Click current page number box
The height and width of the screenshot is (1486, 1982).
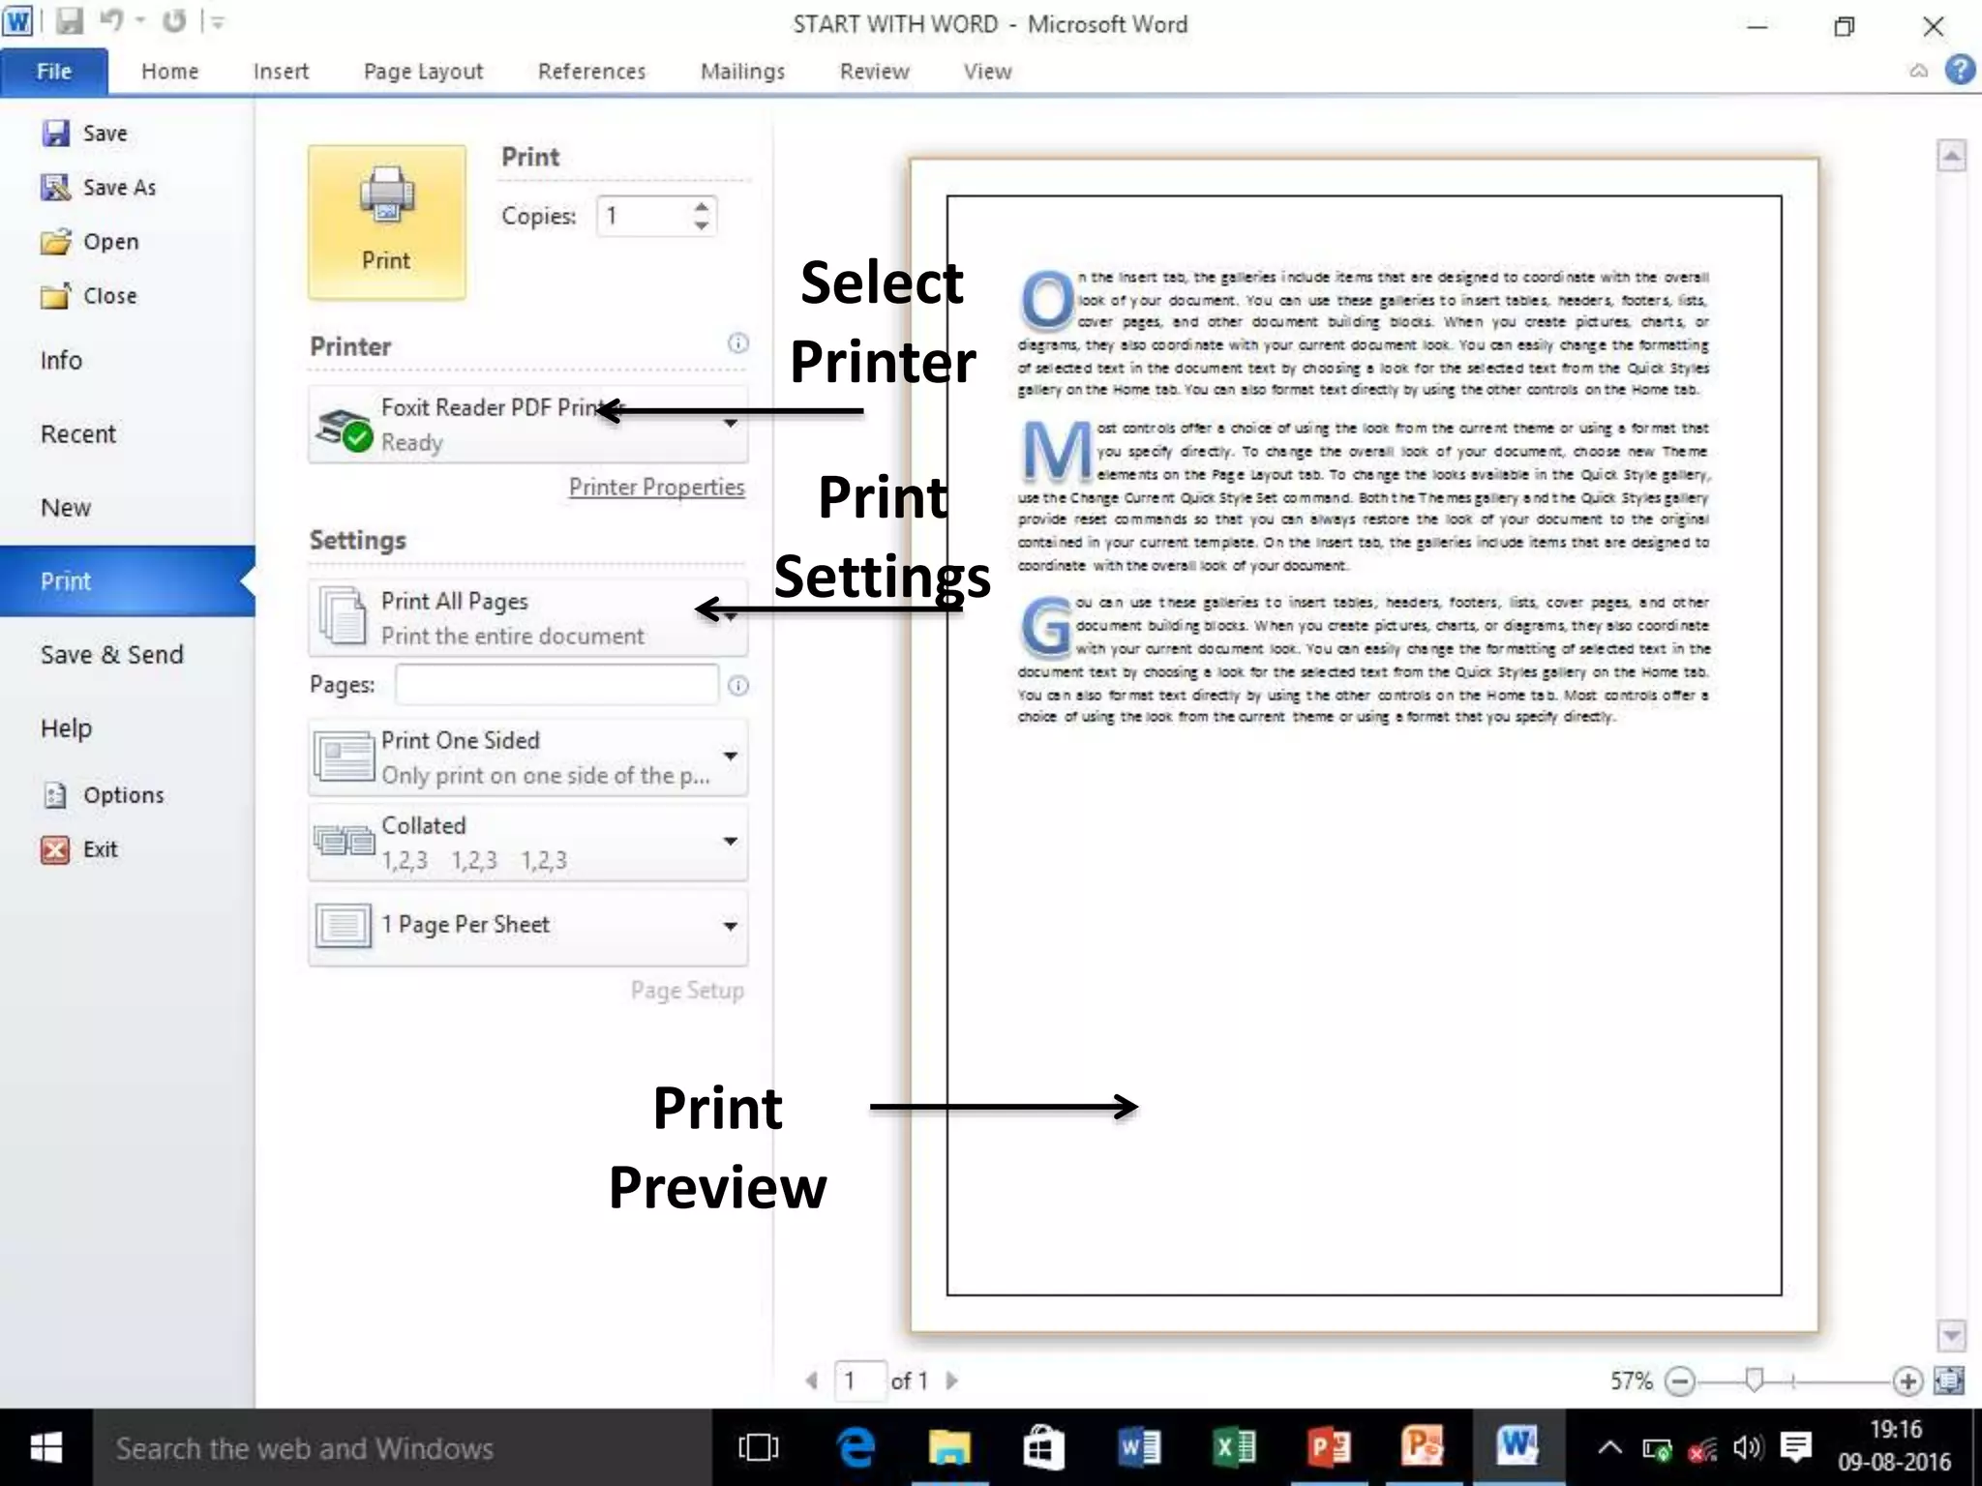tap(859, 1381)
